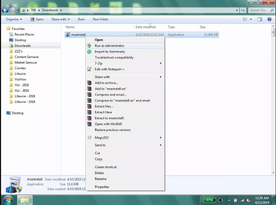Click the Windows Explorer taskbar icon

click(x=25, y=200)
